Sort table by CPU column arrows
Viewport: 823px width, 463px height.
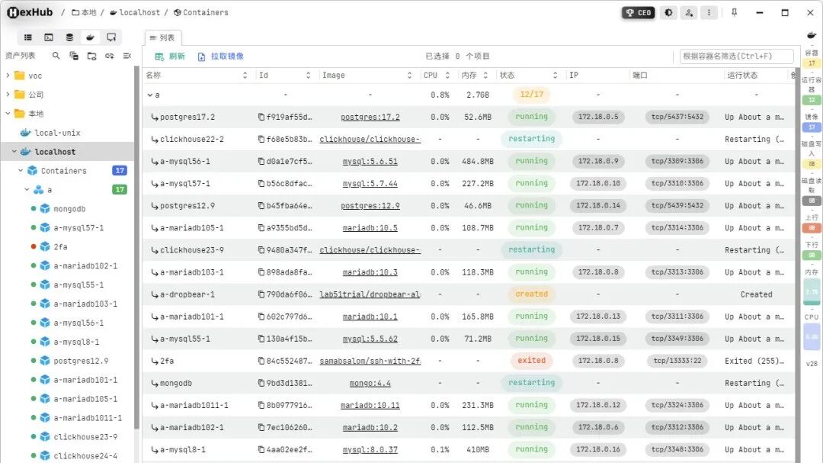(x=447, y=76)
